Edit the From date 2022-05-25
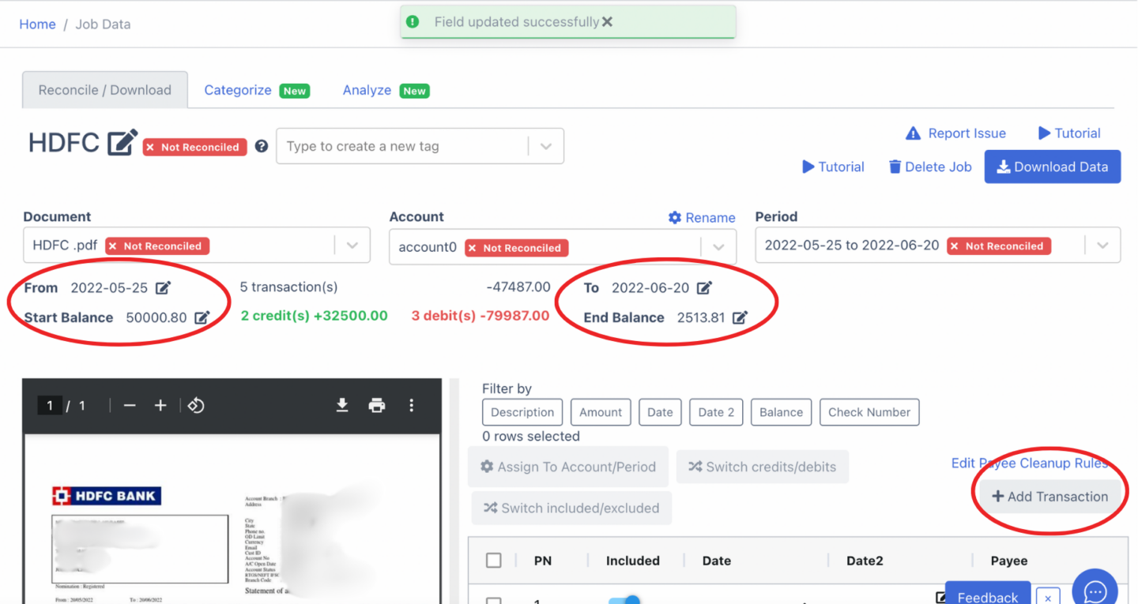The width and height of the screenshot is (1138, 604). (x=163, y=287)
